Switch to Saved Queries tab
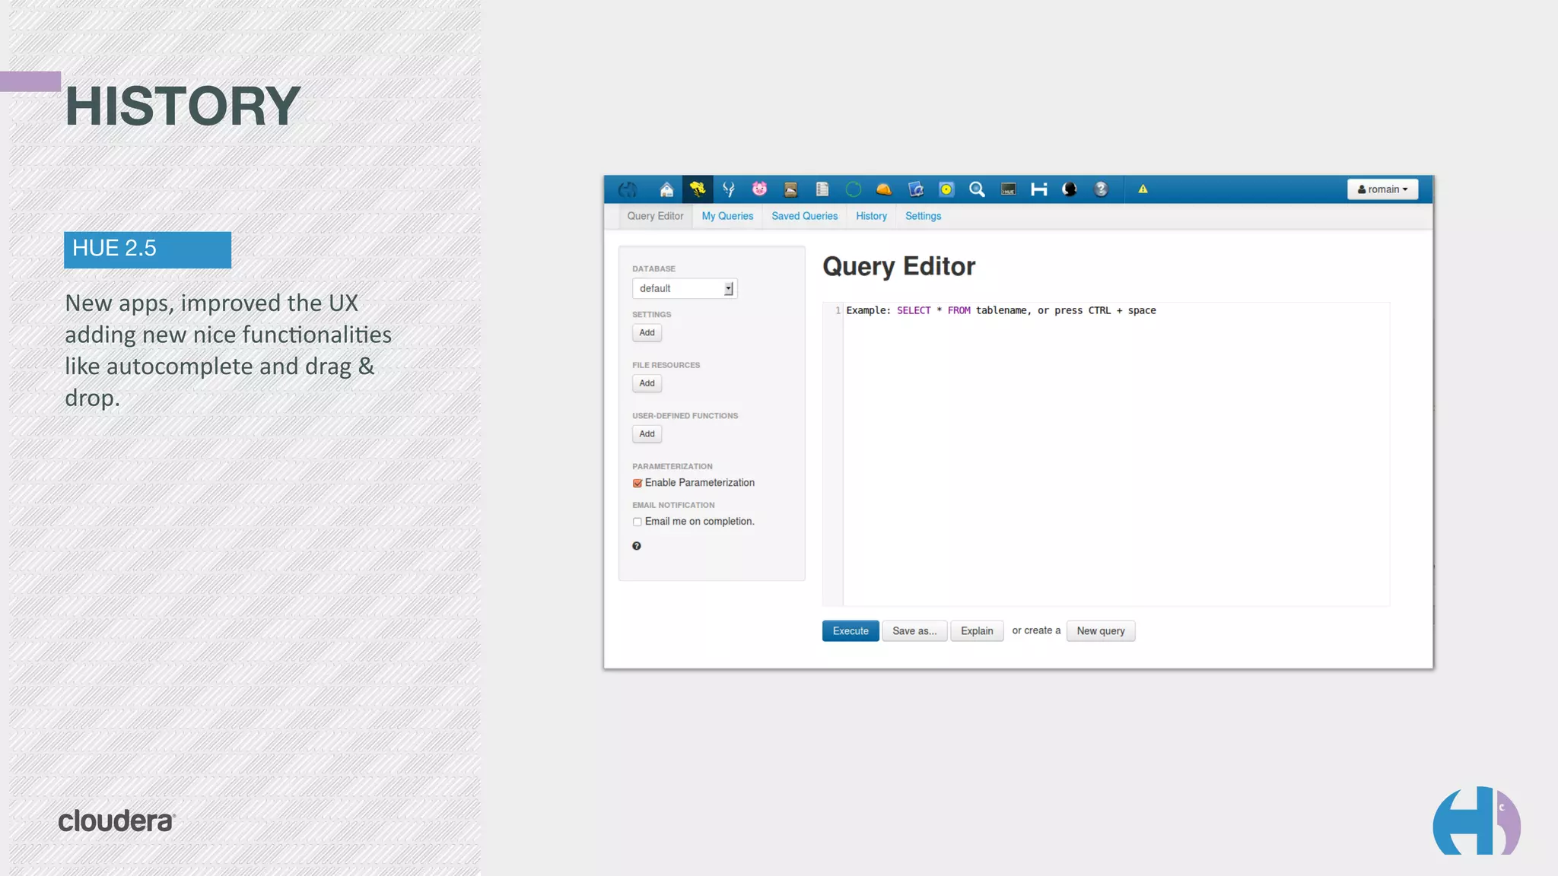 pyautogui.click(x=804, y=216)
